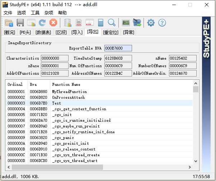Open help question mark icon

point(162,23)
